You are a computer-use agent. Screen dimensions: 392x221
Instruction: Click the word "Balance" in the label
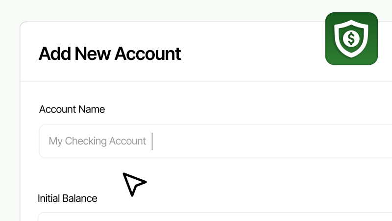(80, 198)
